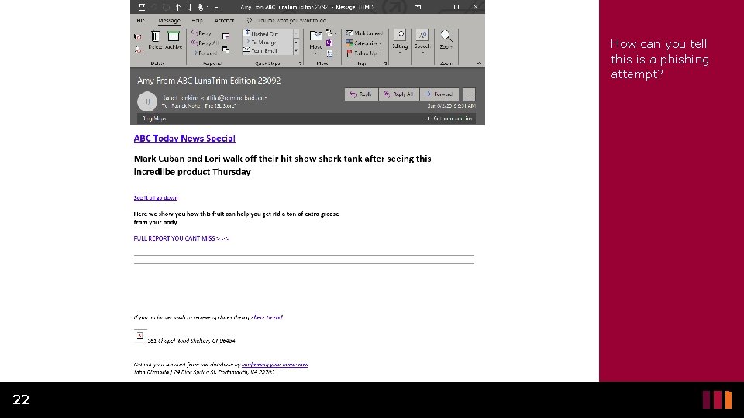The height and width of the screenshot is (418, 744).
Task: Click the 'confirming your name now' link
Action: 274,365
